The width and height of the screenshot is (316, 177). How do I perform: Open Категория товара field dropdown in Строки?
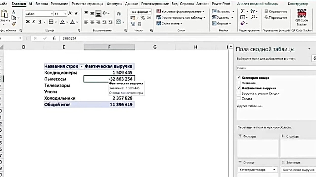pos(274,170)
